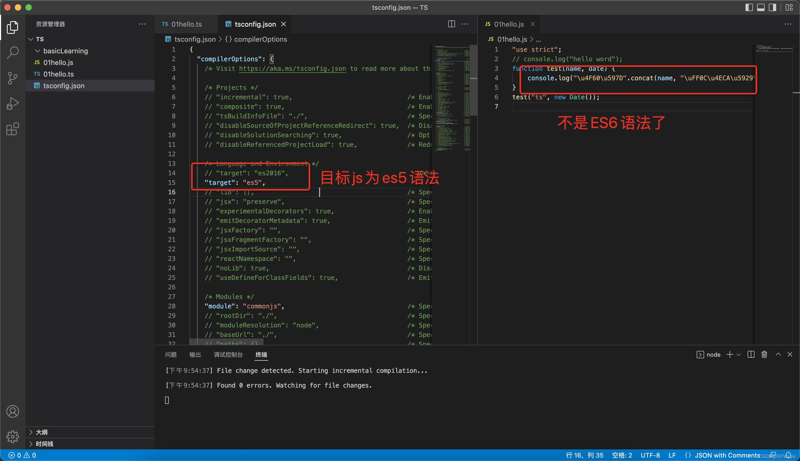
Task: Open more actions for the left editor group
Action: pyautogui.click(x=465, y=24)
